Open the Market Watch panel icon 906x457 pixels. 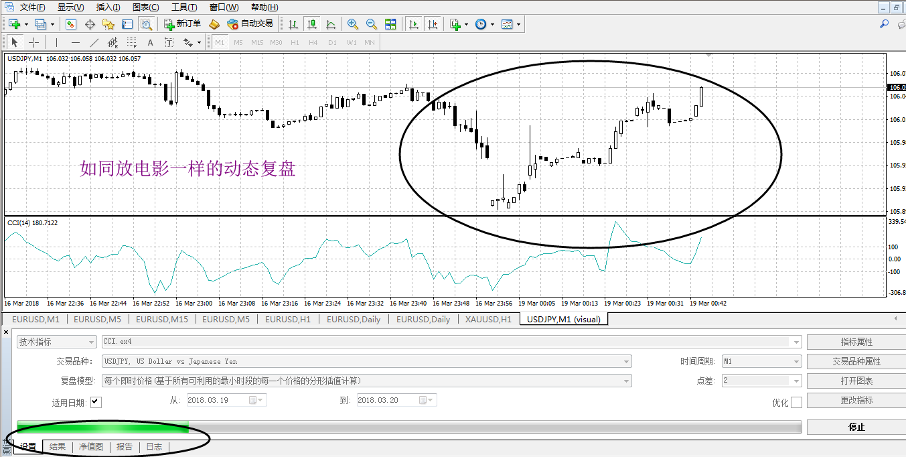click(71, 24)
